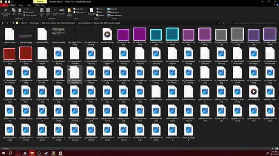The image size is (279, 156).
Task: Switch to the Share ribbon tab
Action: (x=21, y=5)
